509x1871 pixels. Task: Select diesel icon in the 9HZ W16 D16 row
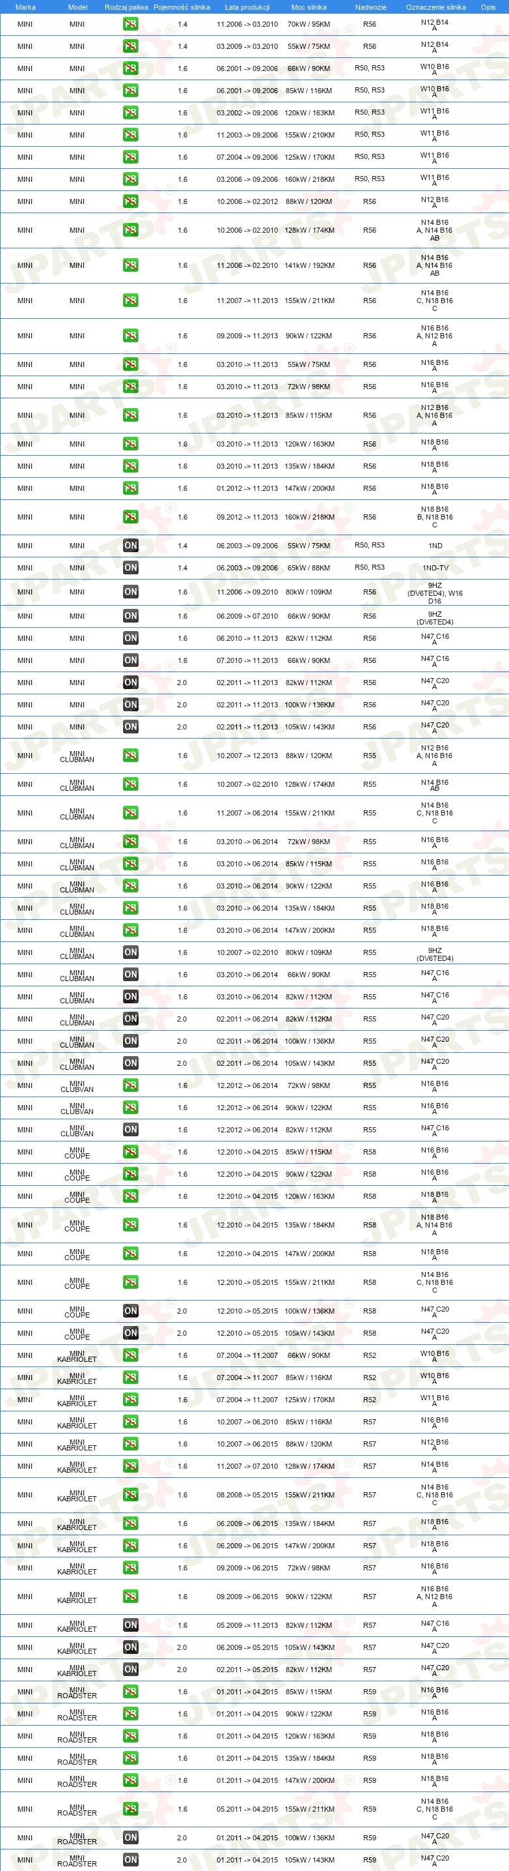tap(131, 592)
